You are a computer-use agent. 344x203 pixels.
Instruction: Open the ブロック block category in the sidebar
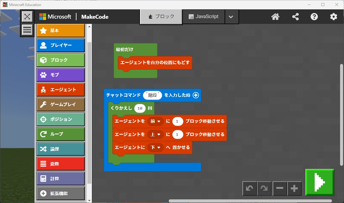pos(60,60)
